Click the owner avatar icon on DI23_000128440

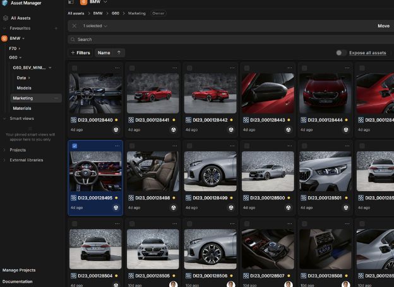point(116,130)
